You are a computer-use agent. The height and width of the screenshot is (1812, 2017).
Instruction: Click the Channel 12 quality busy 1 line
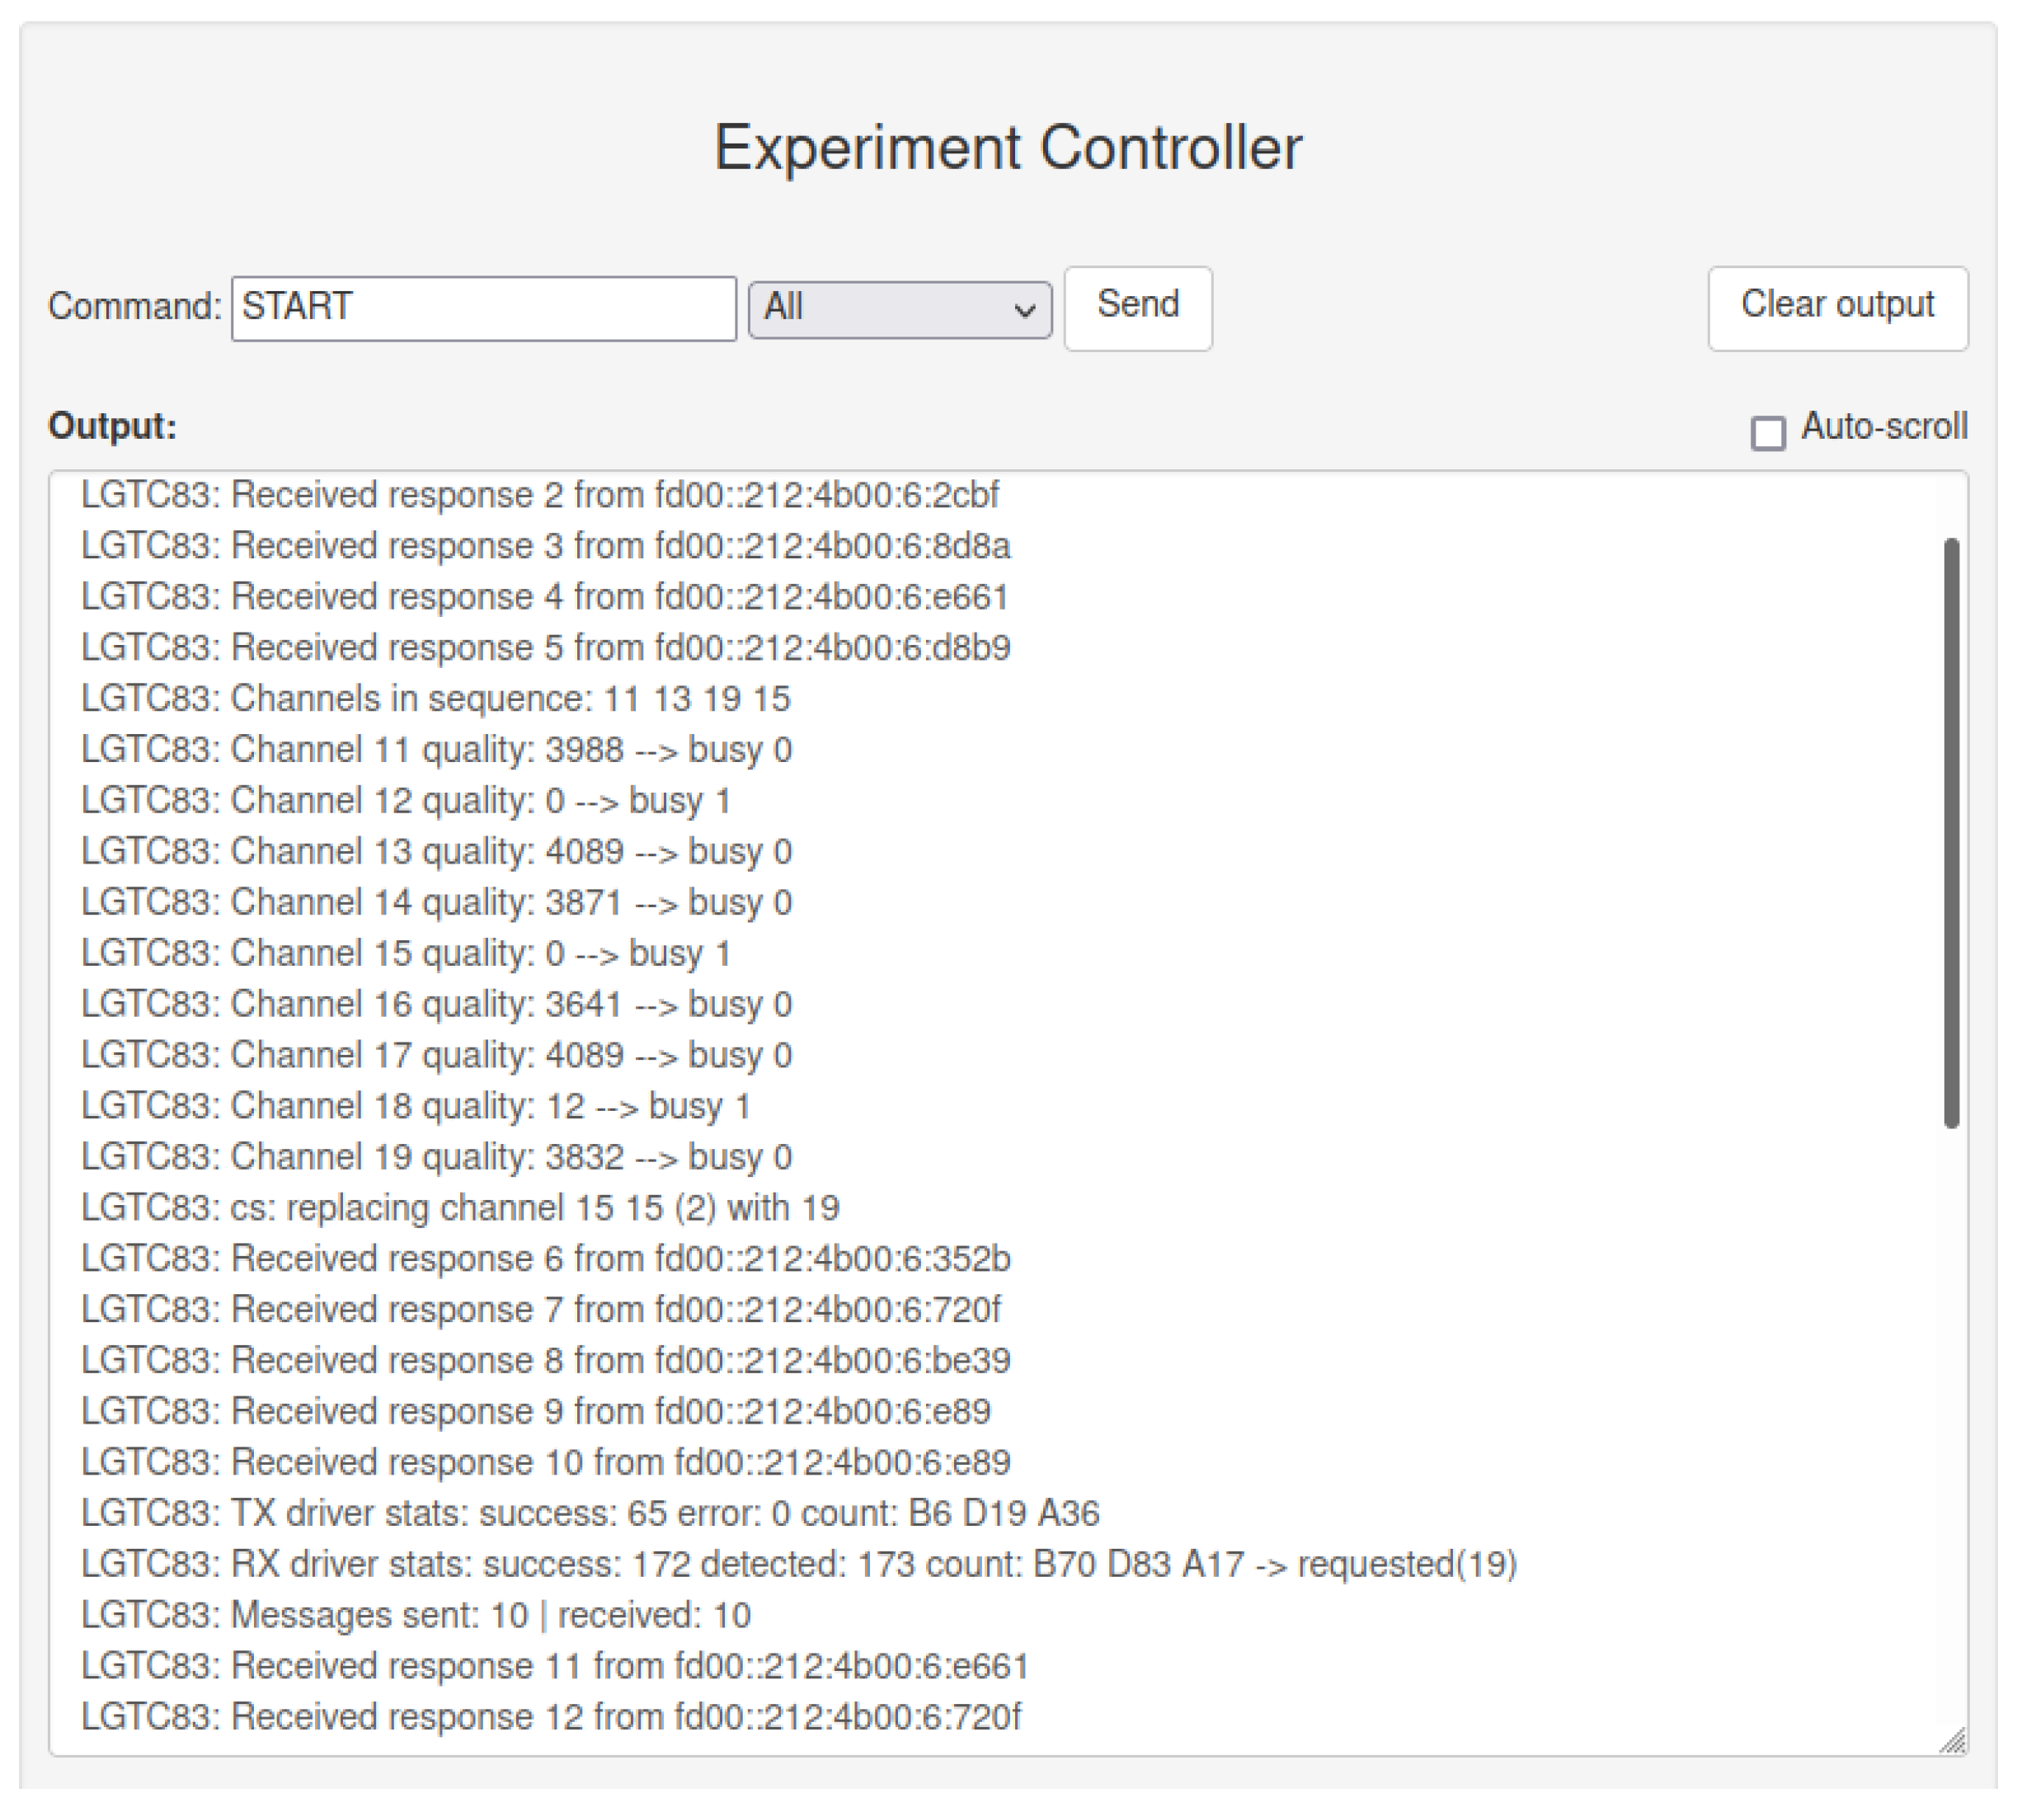coord(405,801)
